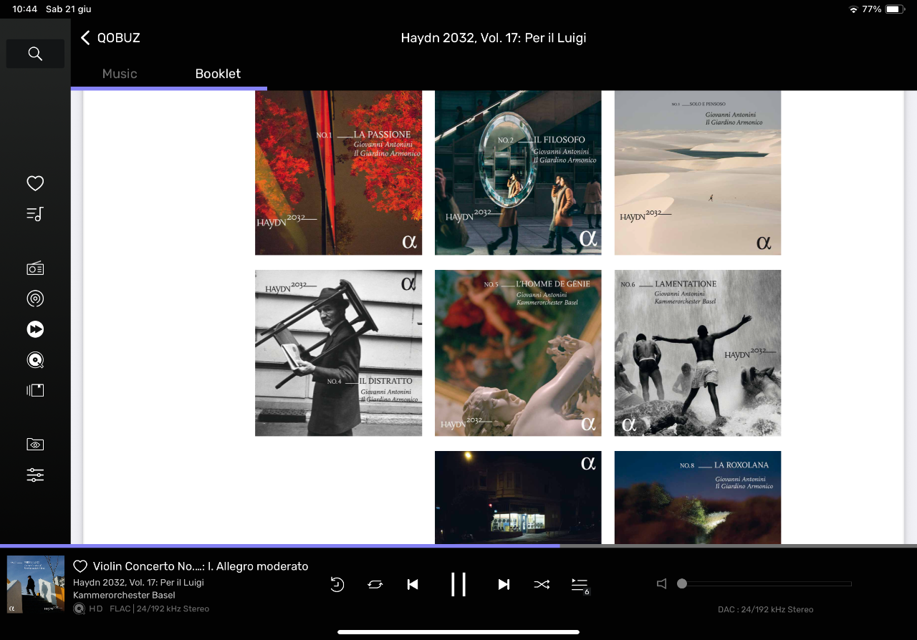
Task: Click the DAC 24/192 kHz Stereo label
Action: [x=765, y=609]
